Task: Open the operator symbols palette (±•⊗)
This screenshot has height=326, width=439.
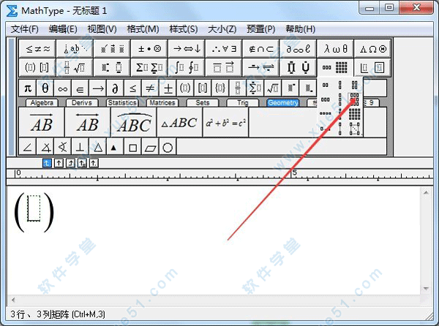Action: click(149, 49)
